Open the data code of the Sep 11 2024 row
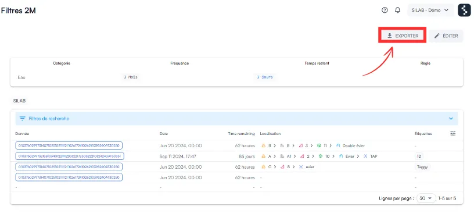Viewport: 474px width, 213px height. pos(70,157)
